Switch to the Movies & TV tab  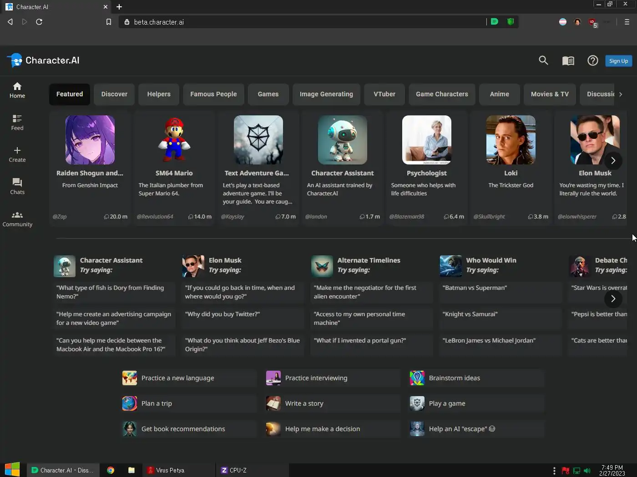coord(550,94)
